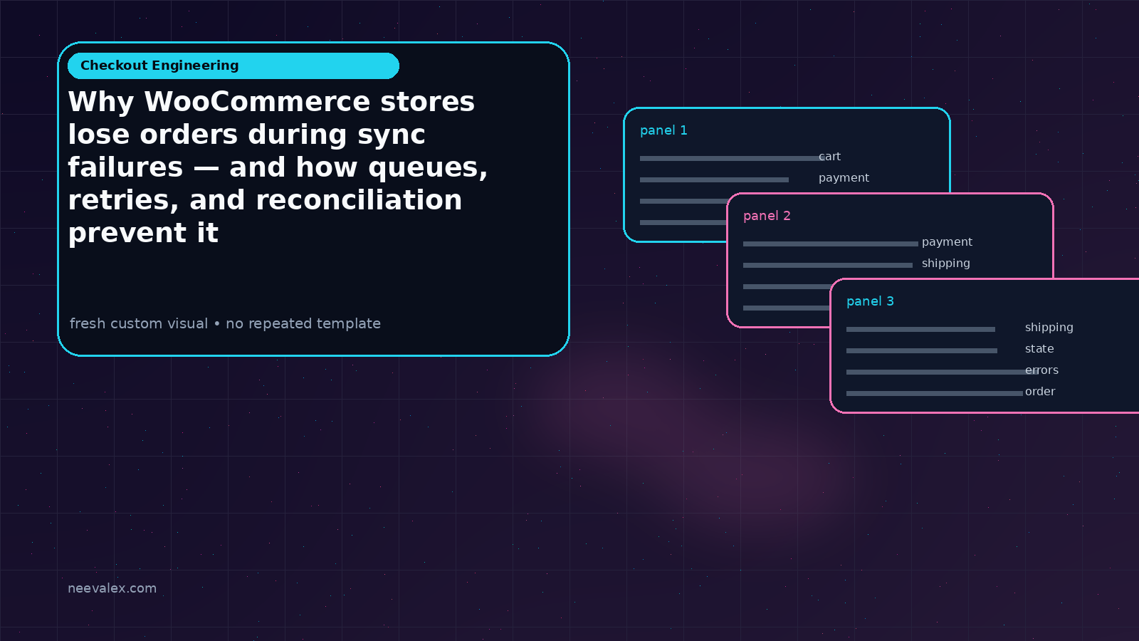Click the 'errors' label in panel 3
This screenshot has height=641, width=1139.
[1041, 370]
